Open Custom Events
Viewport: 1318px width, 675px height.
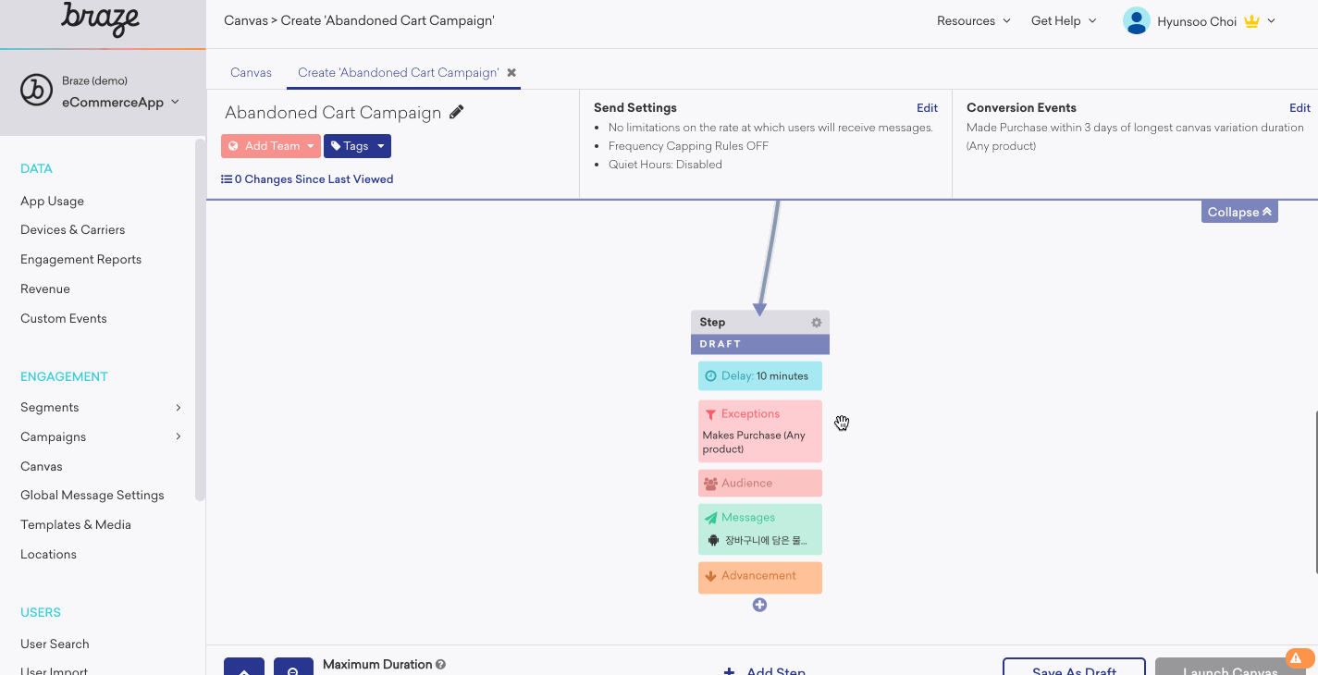64,319
